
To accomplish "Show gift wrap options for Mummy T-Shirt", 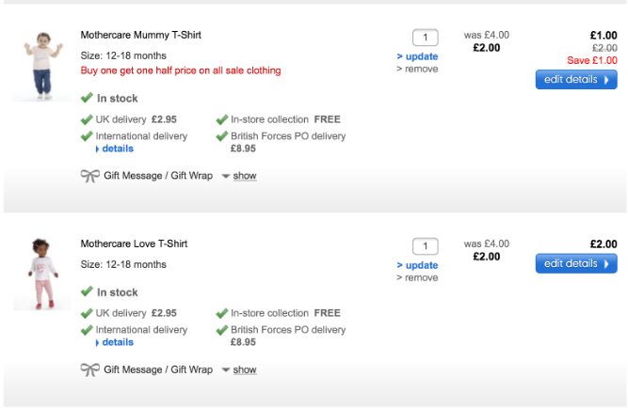I will [x=245, y=176].
